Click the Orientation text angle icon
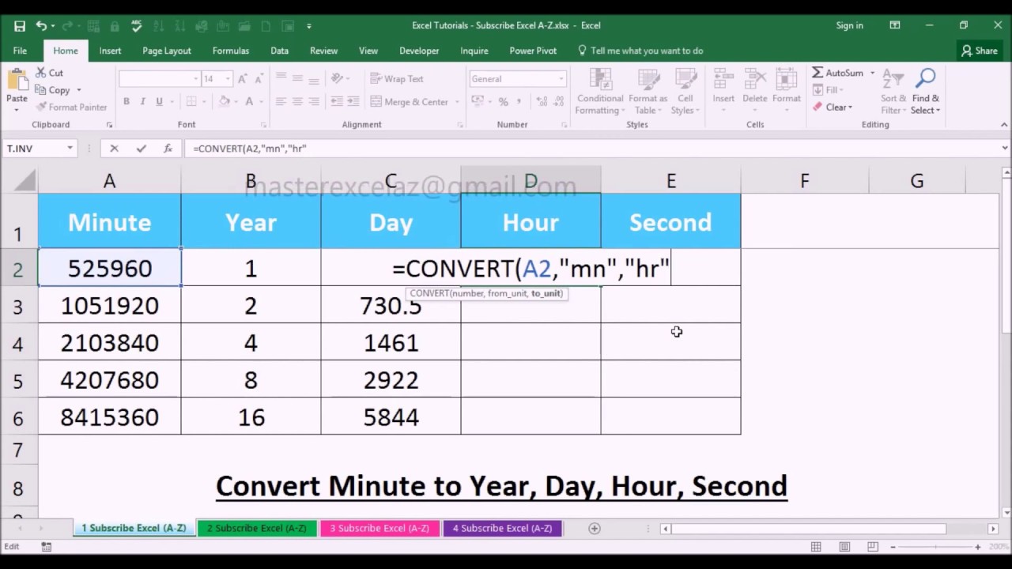 pyautogui.click(x=338, y=79)
